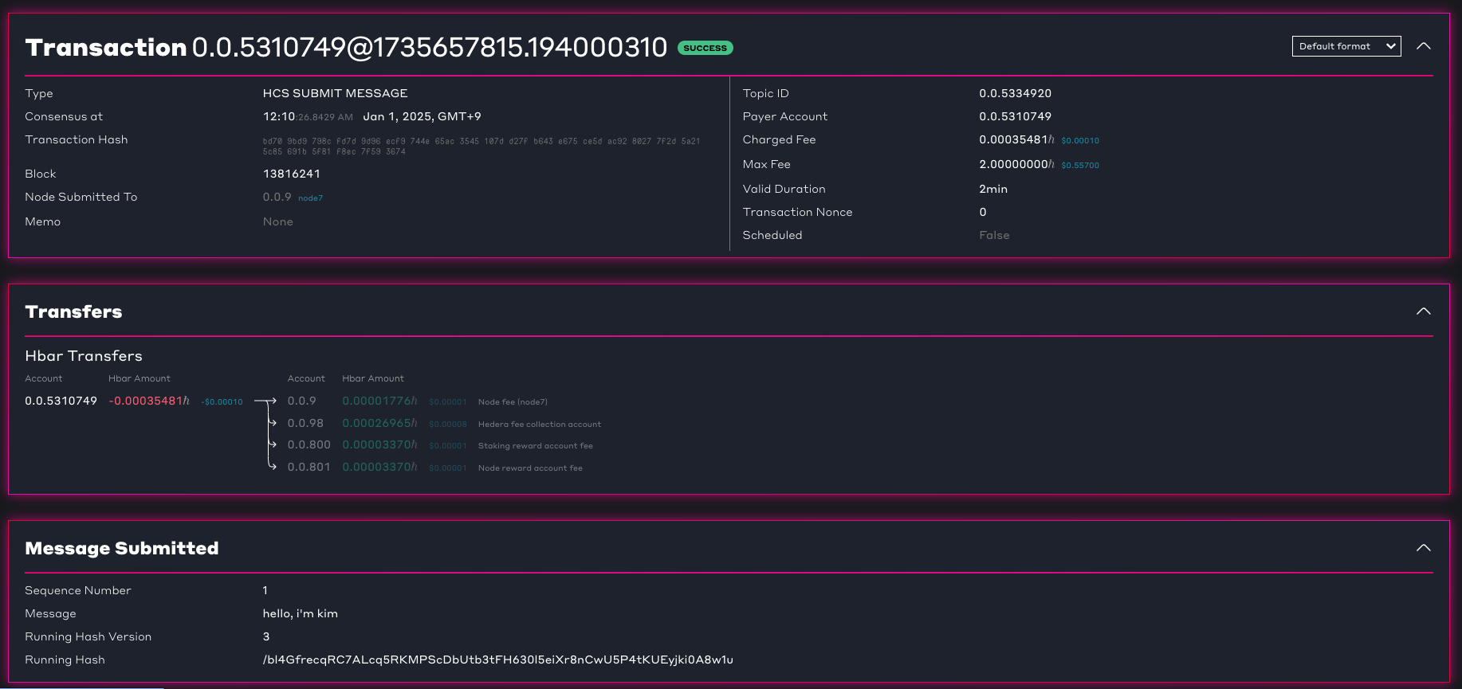This screenshot has width=1462, height=689.
Task: Click the arrow icon pointing to account 0.0.9
Action: [x=265, y=401]
